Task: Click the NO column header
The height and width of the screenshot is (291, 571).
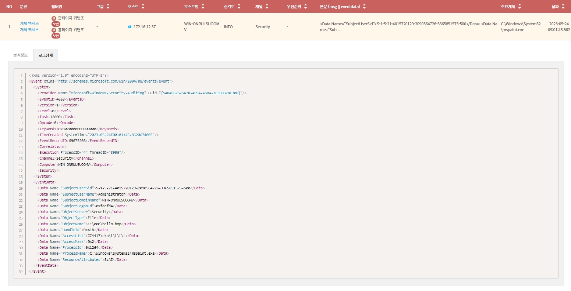Action: (x=9, y=7)
